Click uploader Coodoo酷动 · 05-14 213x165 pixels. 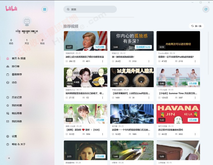point(167,53)
